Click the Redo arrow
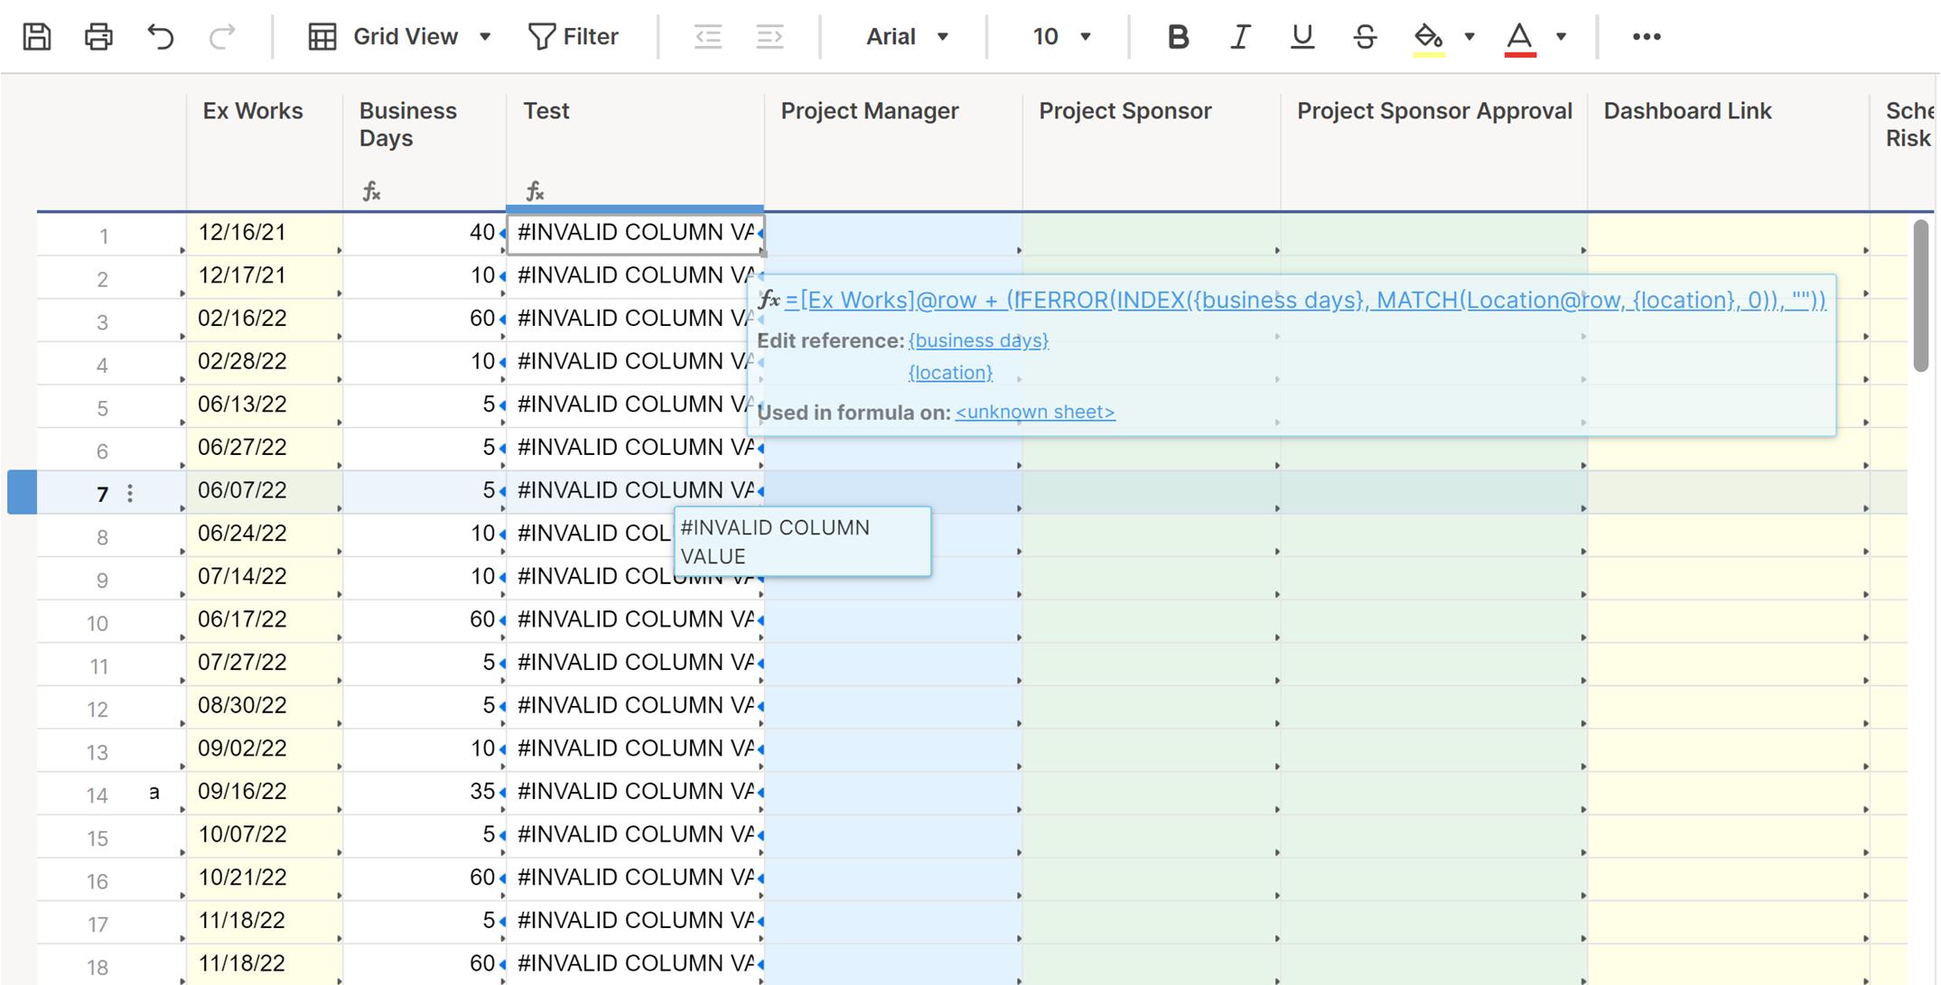Image resolution: width=1941 pixels, height=985 pixels. (x=222, y=37)
